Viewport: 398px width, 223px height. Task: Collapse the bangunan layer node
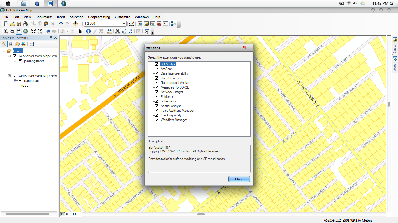(15, 81)
